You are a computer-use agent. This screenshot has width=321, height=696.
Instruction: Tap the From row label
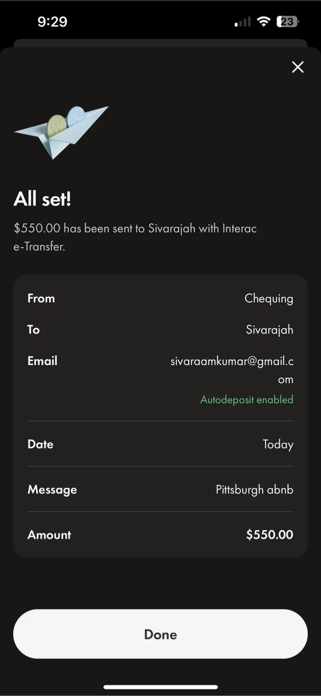(x=41, y=298)
